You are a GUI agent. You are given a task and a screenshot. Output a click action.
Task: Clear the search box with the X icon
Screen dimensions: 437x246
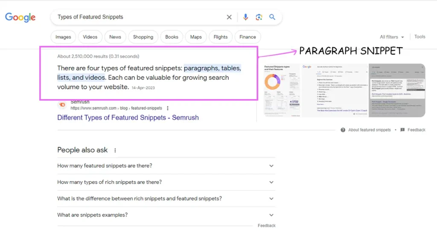pos(229,17)
